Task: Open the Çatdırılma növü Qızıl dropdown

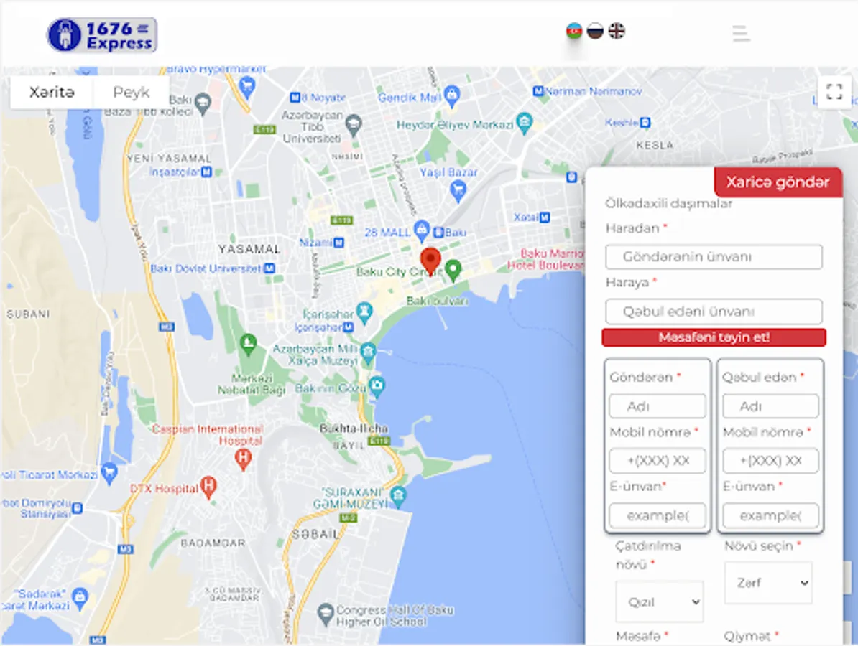Action: tap(660, 601)
